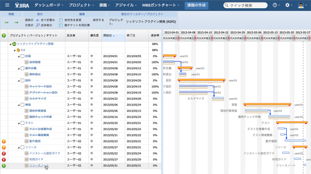Click the 課題の作成 button
The width and height of the screenshot is (311, 174).
click(196, 5)
